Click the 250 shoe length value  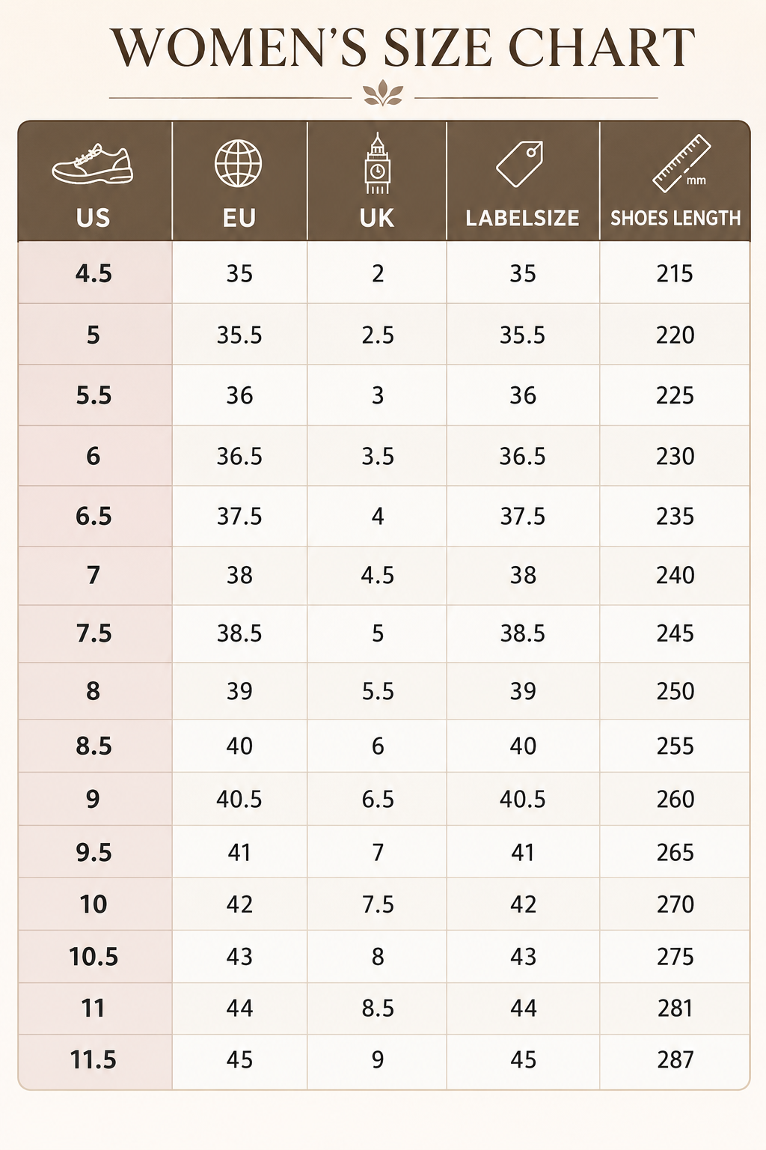coord(675,690)
